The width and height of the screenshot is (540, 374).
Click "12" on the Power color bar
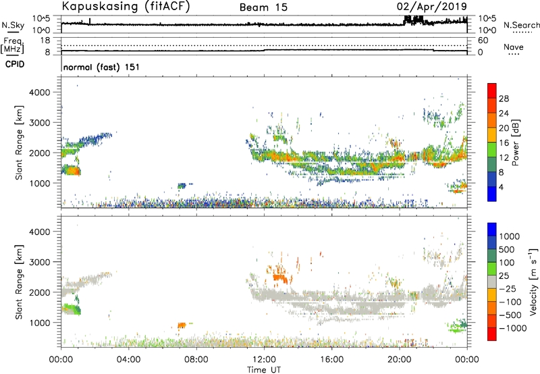(x=504, y=158)
